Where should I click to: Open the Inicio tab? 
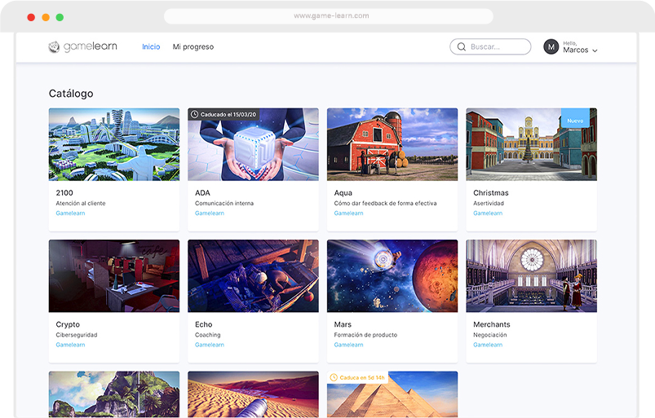[x=151, y=46]
